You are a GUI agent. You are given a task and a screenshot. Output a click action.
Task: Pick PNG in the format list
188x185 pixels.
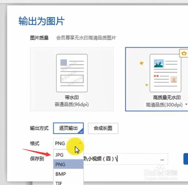tap(68, 164)
